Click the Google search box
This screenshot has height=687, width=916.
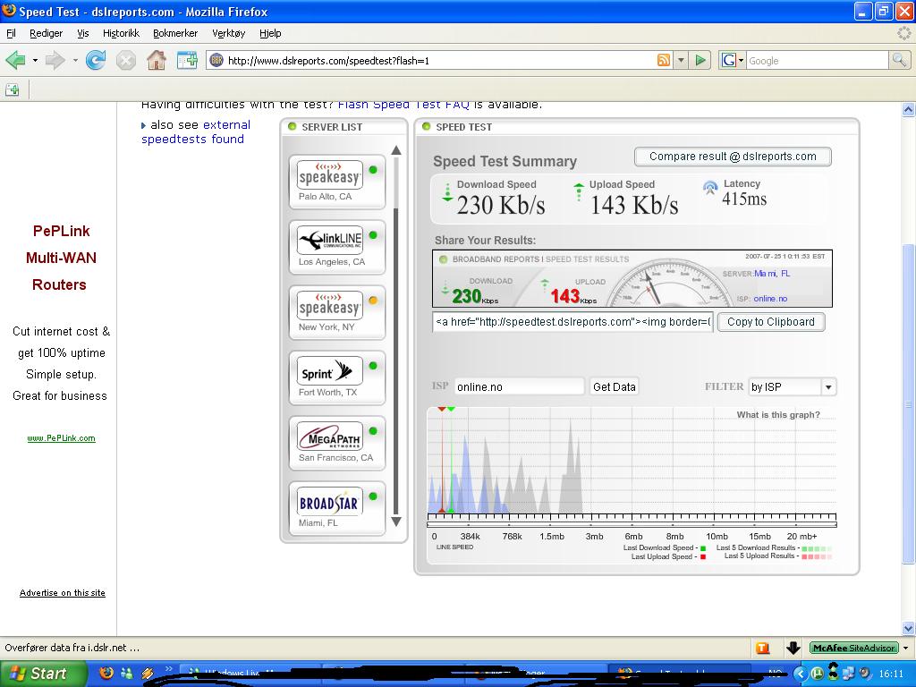pos(817,60)
